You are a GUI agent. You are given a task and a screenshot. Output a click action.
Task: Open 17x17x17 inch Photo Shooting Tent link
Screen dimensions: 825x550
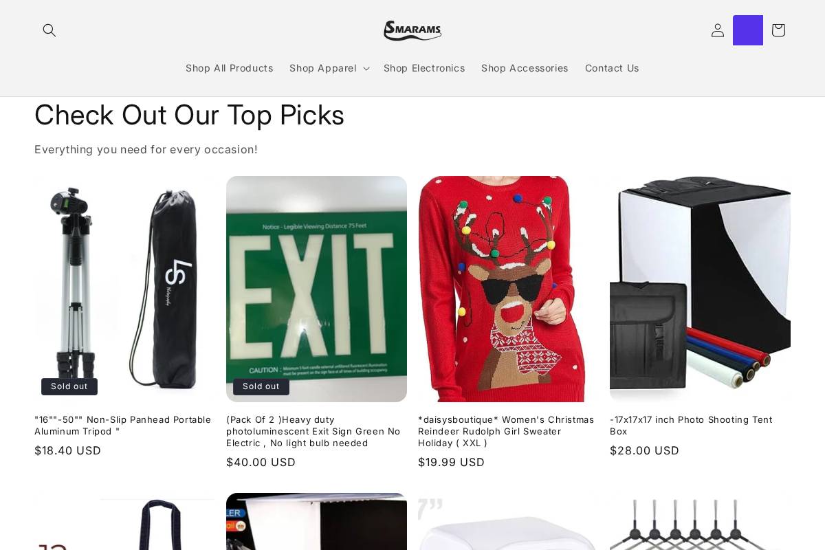click(691, 426)
